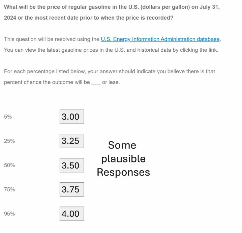Click the 75% percentile label
This screenshot has width=242, height=233.
click(9, 189)
